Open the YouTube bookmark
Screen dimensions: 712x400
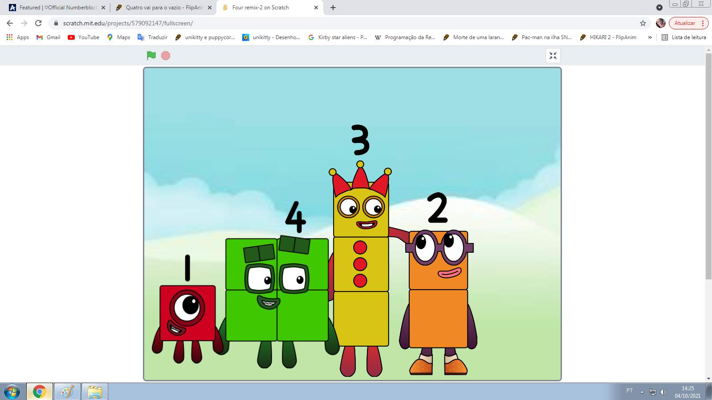83,37
